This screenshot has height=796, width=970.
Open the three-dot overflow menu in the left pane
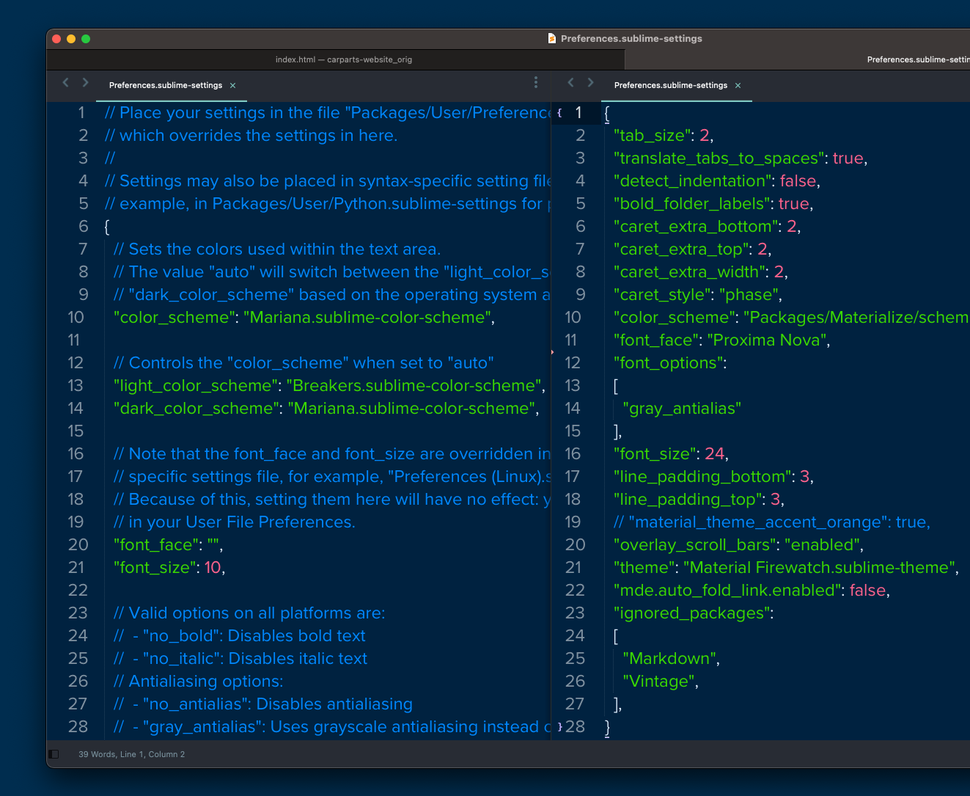click(x=536, y=82)
